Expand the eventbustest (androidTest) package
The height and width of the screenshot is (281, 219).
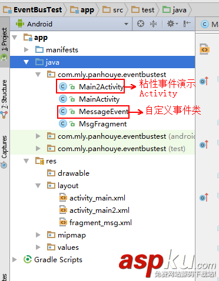pyautogui.click(x=38, y=136)
